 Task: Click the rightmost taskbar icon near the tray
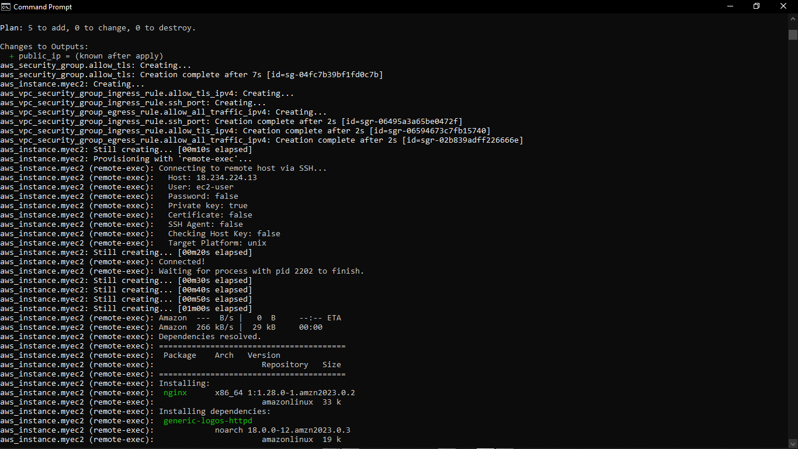(x=505, y=447)
